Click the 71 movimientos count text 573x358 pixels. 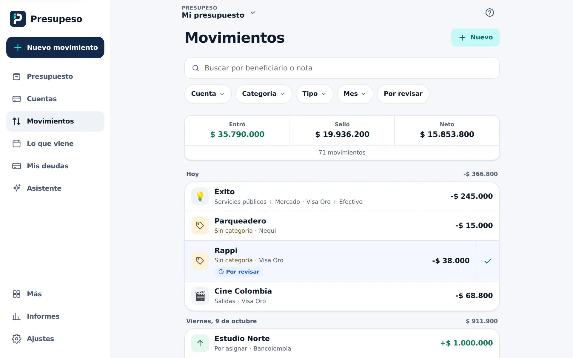click(x=342, y=152)
